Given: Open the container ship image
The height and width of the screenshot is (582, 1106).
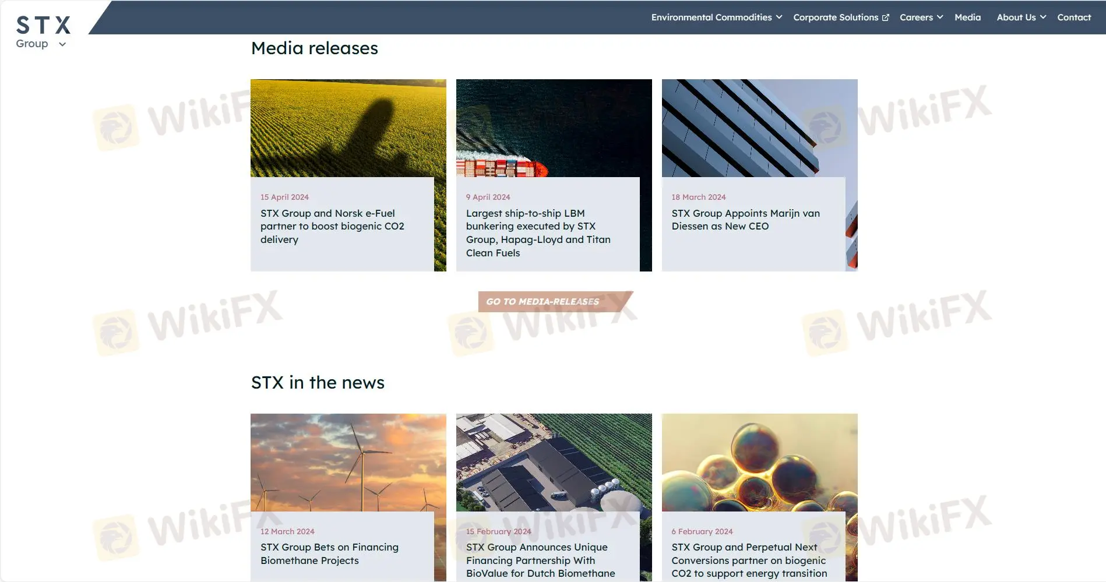Looking at the screenshot, I should [554, 128].
